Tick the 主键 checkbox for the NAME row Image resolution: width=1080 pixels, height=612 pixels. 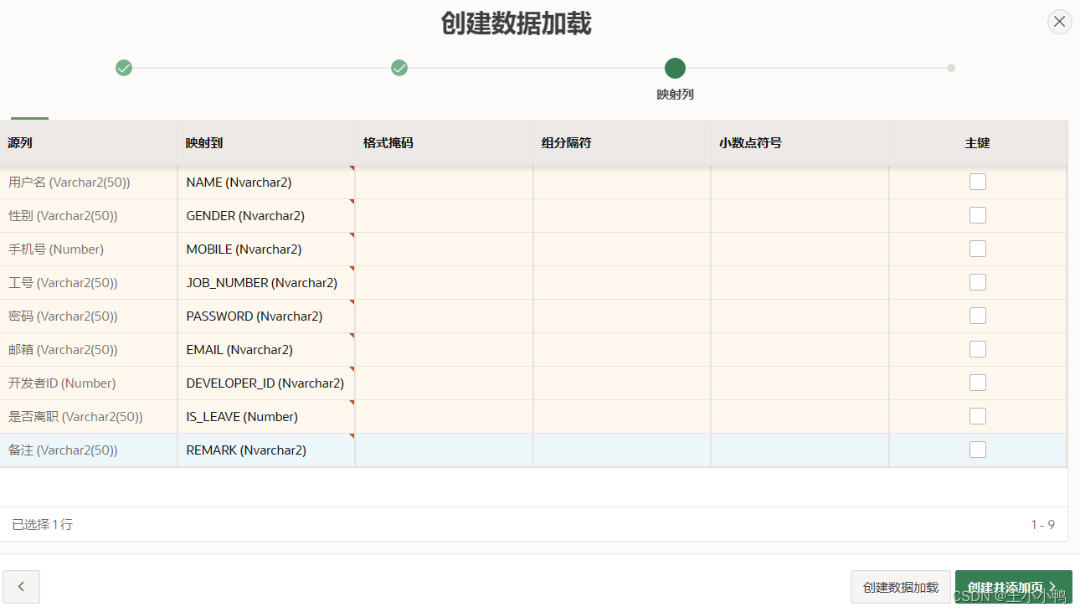tap(977, 182)
